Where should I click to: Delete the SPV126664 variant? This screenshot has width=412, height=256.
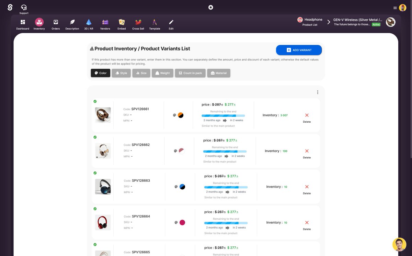pos(307,225)
